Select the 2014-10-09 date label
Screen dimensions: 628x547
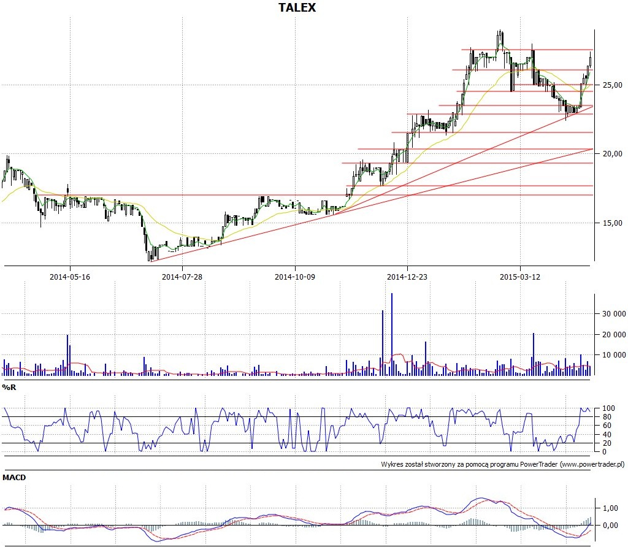(295, 277)
